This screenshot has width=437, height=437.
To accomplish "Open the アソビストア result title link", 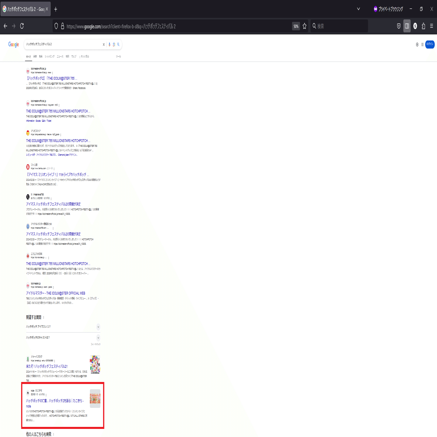I will pos(58,141).
